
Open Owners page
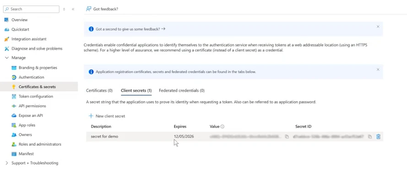[x=25, y=134]
